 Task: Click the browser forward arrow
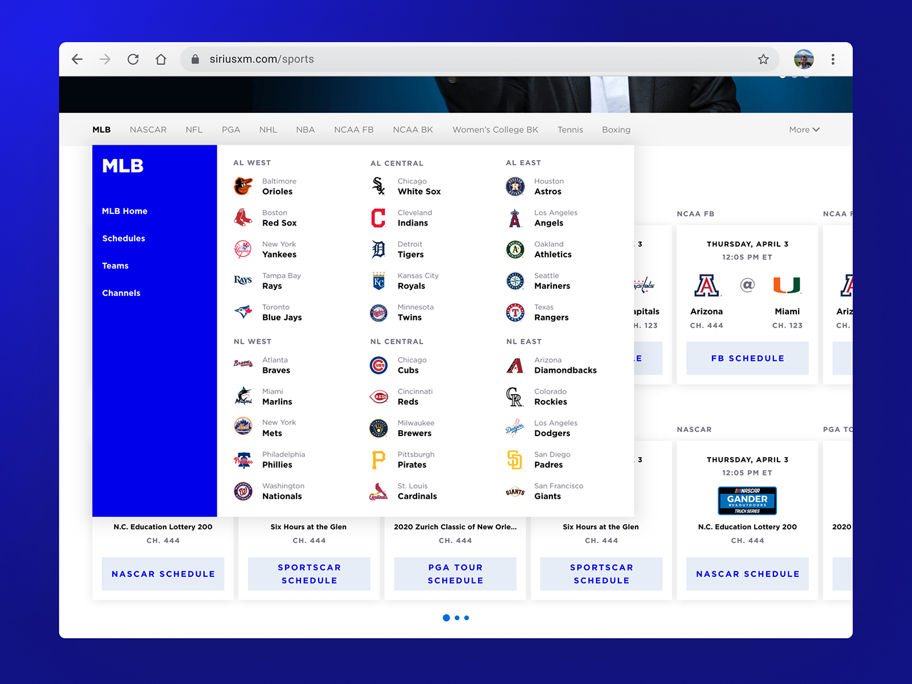pyautogui.click(x=105, y=59)
